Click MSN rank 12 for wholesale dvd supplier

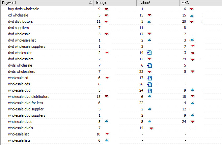tap(184, 109)
